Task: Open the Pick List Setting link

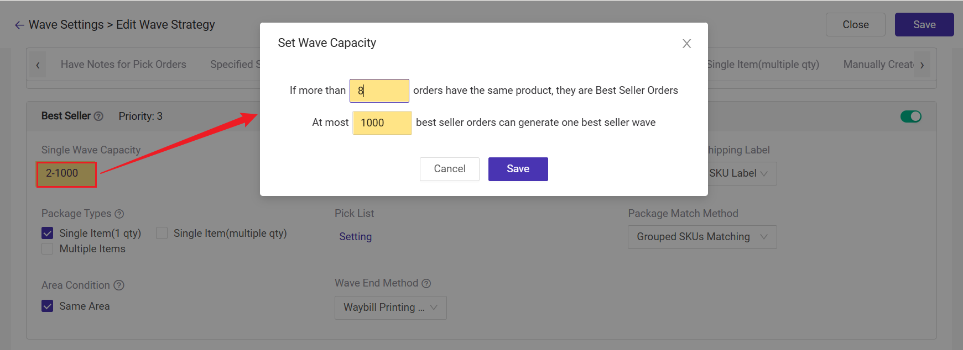Action: pos(355,237)
